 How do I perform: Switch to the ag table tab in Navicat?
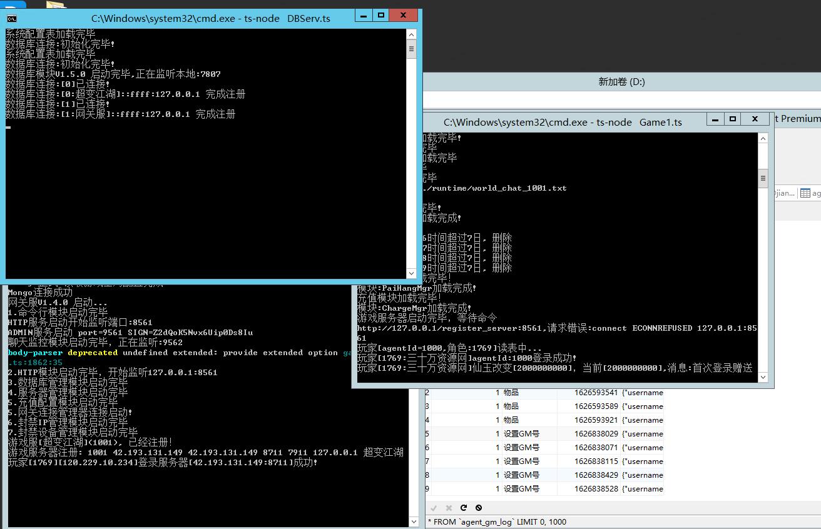(811, 193)
